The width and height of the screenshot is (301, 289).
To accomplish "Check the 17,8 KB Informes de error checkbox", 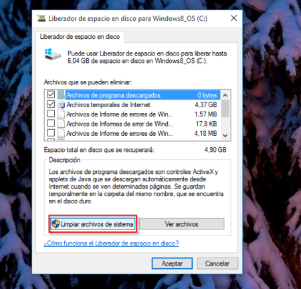I will click(51, 123).
